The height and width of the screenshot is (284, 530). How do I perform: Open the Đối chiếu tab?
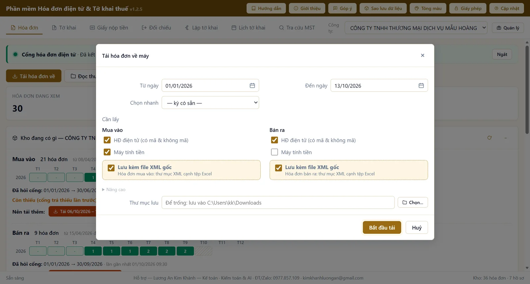156,28
